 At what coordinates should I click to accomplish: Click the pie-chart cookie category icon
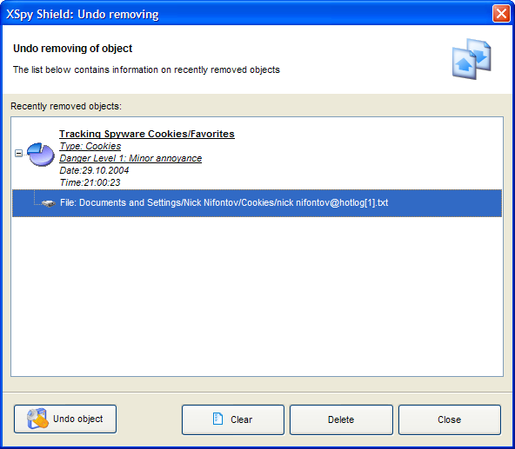tap(41, 154)
